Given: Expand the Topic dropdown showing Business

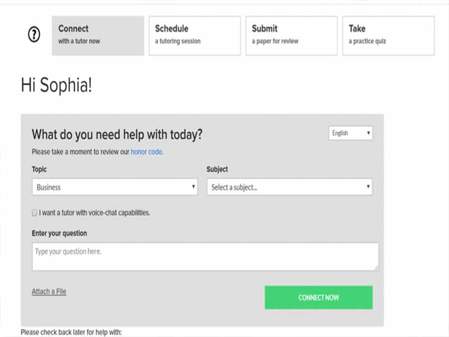Looking at the screenshot, I should [115, 187].
